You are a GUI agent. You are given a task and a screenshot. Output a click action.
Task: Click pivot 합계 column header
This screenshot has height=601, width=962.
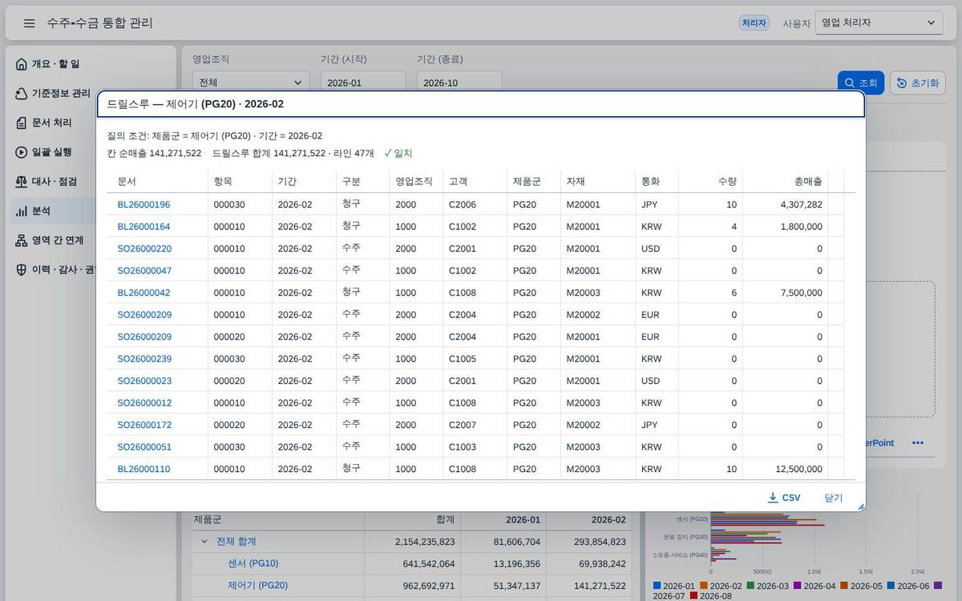(412, 519)
